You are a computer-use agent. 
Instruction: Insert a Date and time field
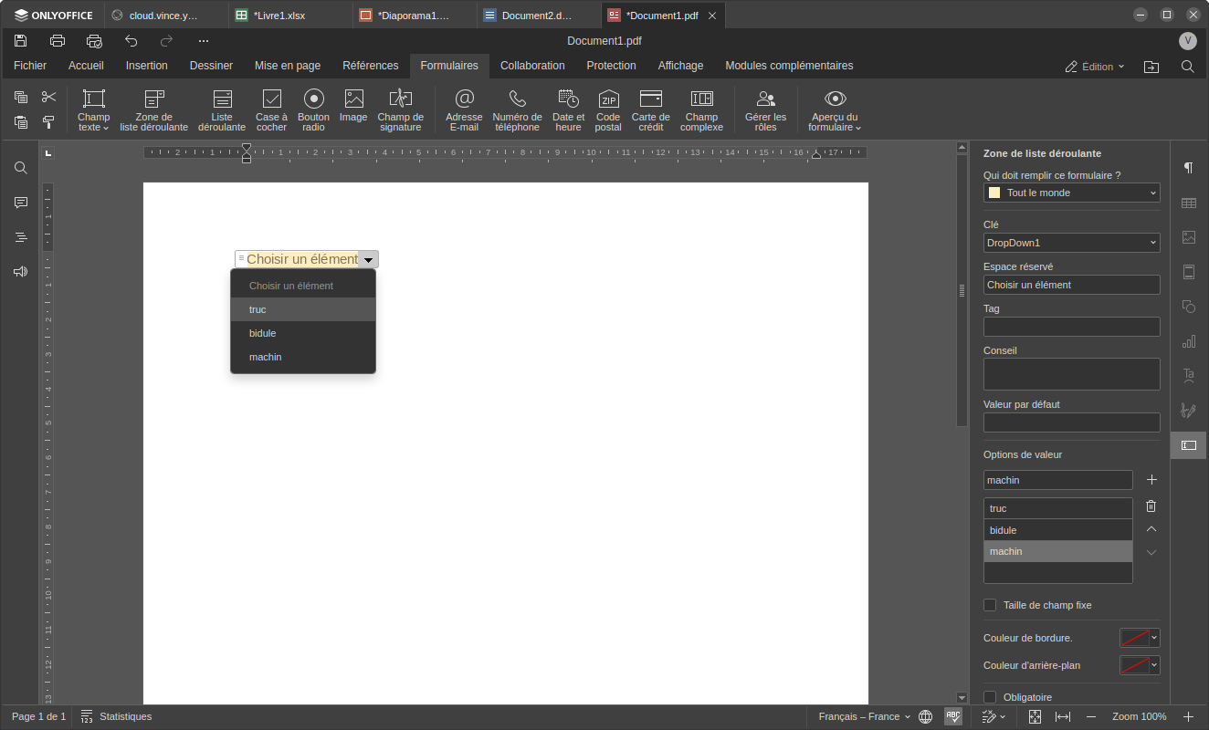pyautogui.click(x=568, y=109)
